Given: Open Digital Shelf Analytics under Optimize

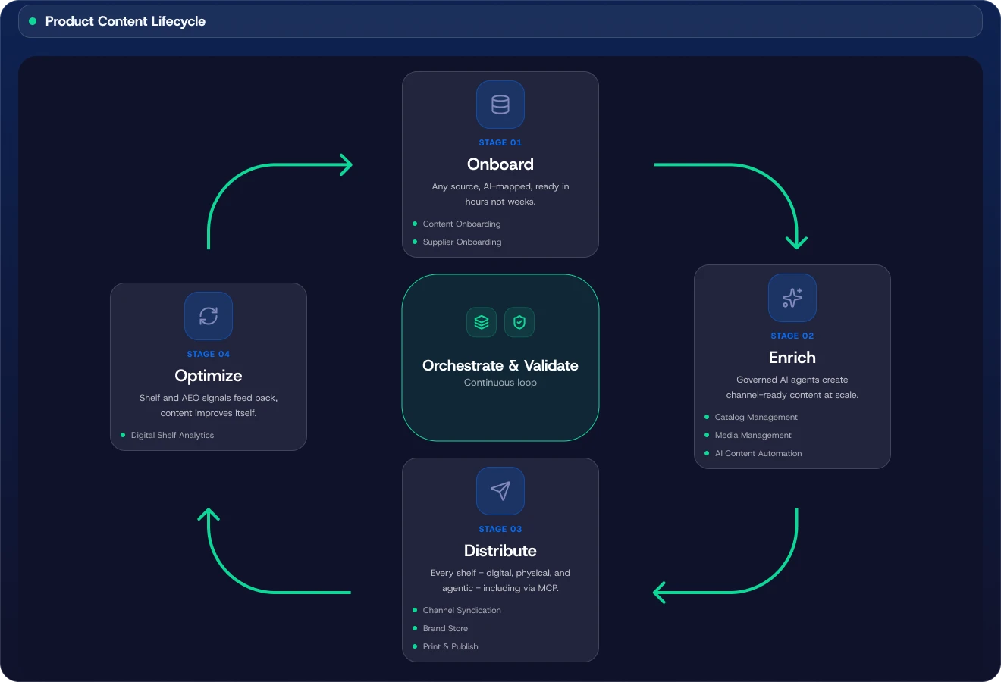Looking at the screenshot, I should click(172, 435).
